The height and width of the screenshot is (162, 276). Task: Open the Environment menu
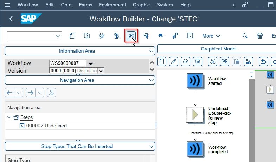click(x=113, y=5)
